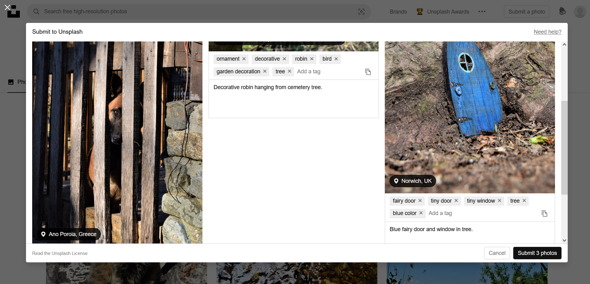This screenshot has width=590, height=284.
Task: Click the Norwich, UK location pin
Action: click(x=396, y=181)
